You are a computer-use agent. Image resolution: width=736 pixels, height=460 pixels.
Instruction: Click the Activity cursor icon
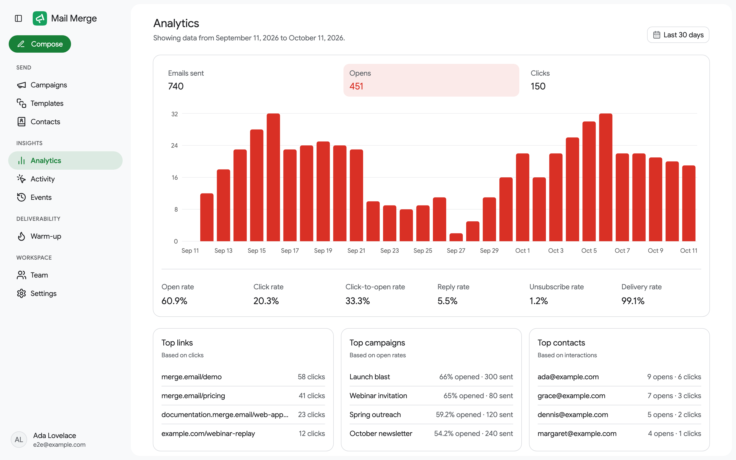tap(21, 179)
